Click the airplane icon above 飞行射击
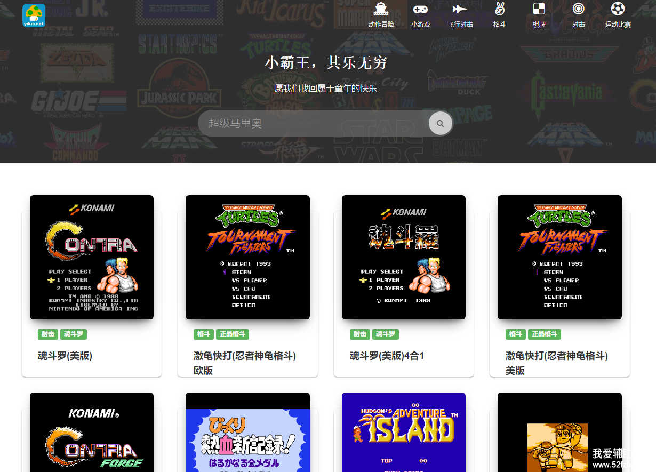 [460, 9]
